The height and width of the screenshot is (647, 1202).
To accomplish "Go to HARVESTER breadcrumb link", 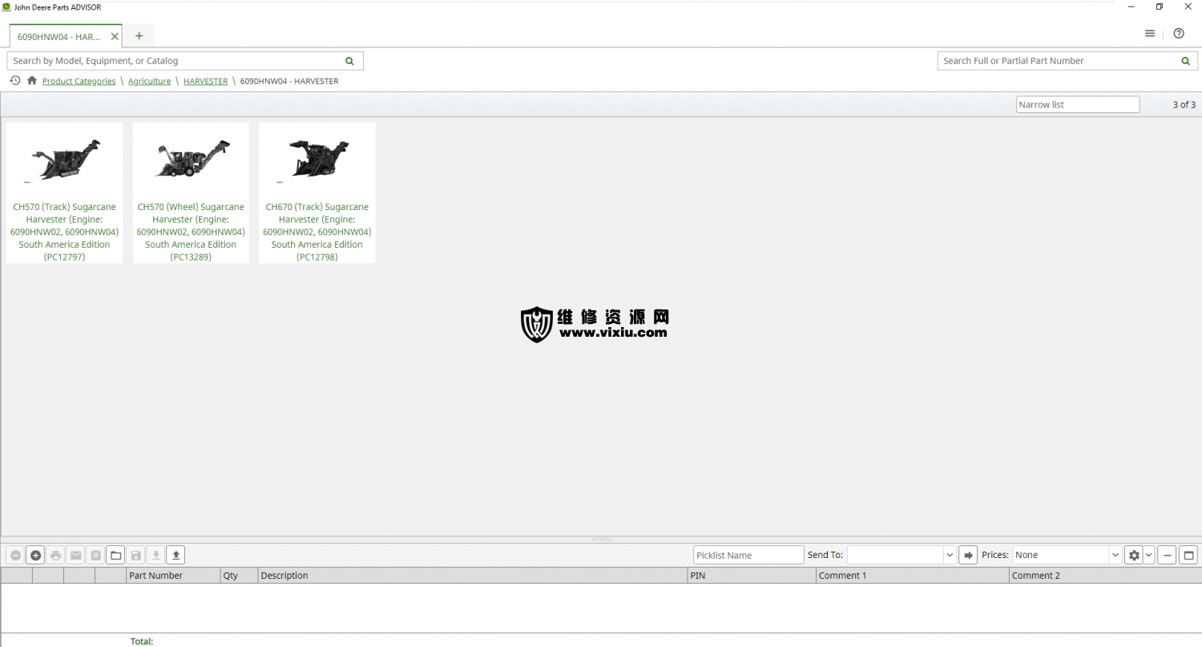I will (x=205, y=81).
